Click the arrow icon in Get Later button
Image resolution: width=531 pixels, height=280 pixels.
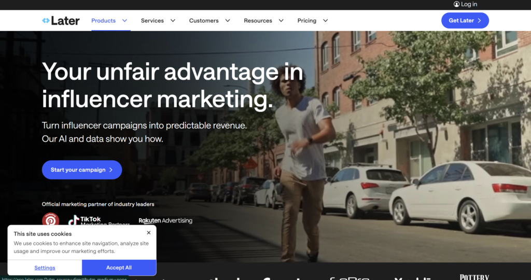coord(479,21)
